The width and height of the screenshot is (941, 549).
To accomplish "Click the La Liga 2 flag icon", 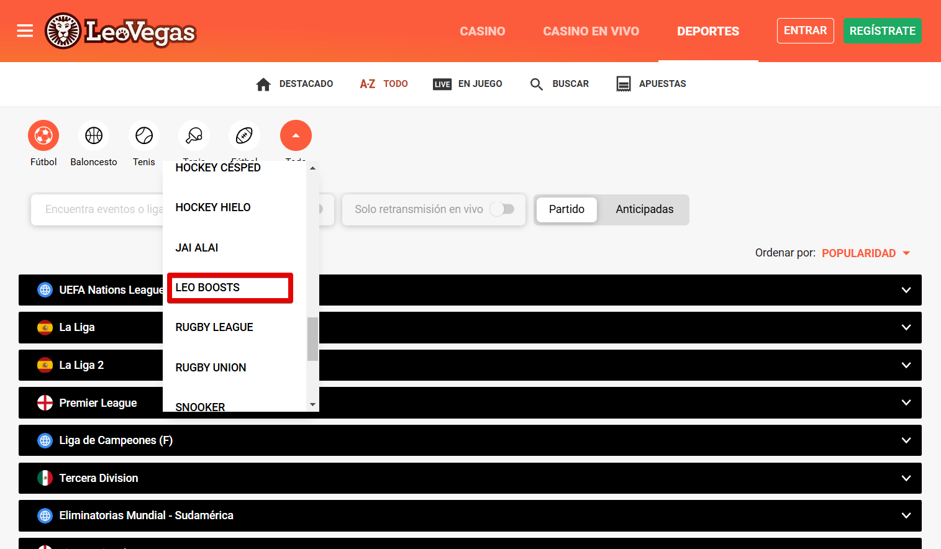I will coord(45,365).
